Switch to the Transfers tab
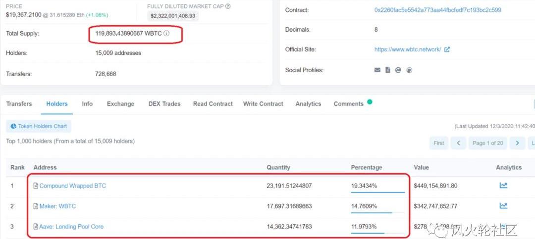 19,104
